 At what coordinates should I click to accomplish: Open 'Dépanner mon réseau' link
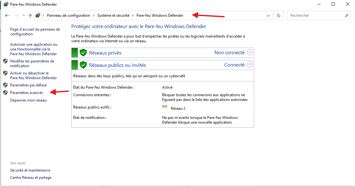[x=28, y=100]
